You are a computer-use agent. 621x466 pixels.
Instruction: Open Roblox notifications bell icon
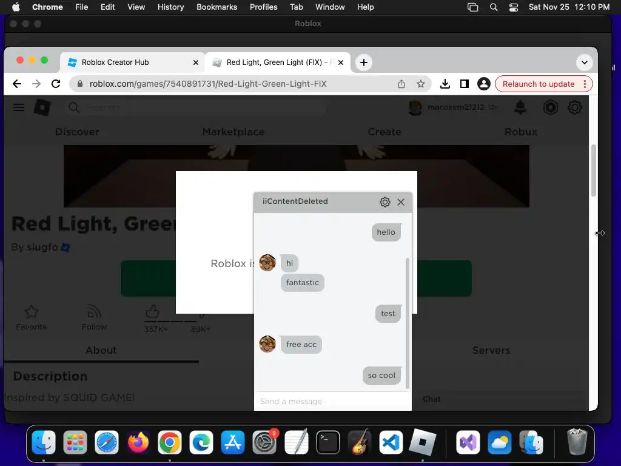pos(520,107)
